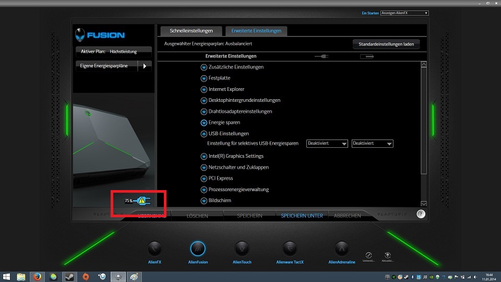Open the help question mark icon

(421, 214)
